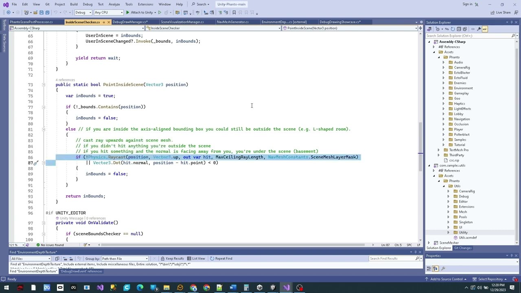Collapse the else block outline at line 81
521x293 pixels.
tap(43, 129)
